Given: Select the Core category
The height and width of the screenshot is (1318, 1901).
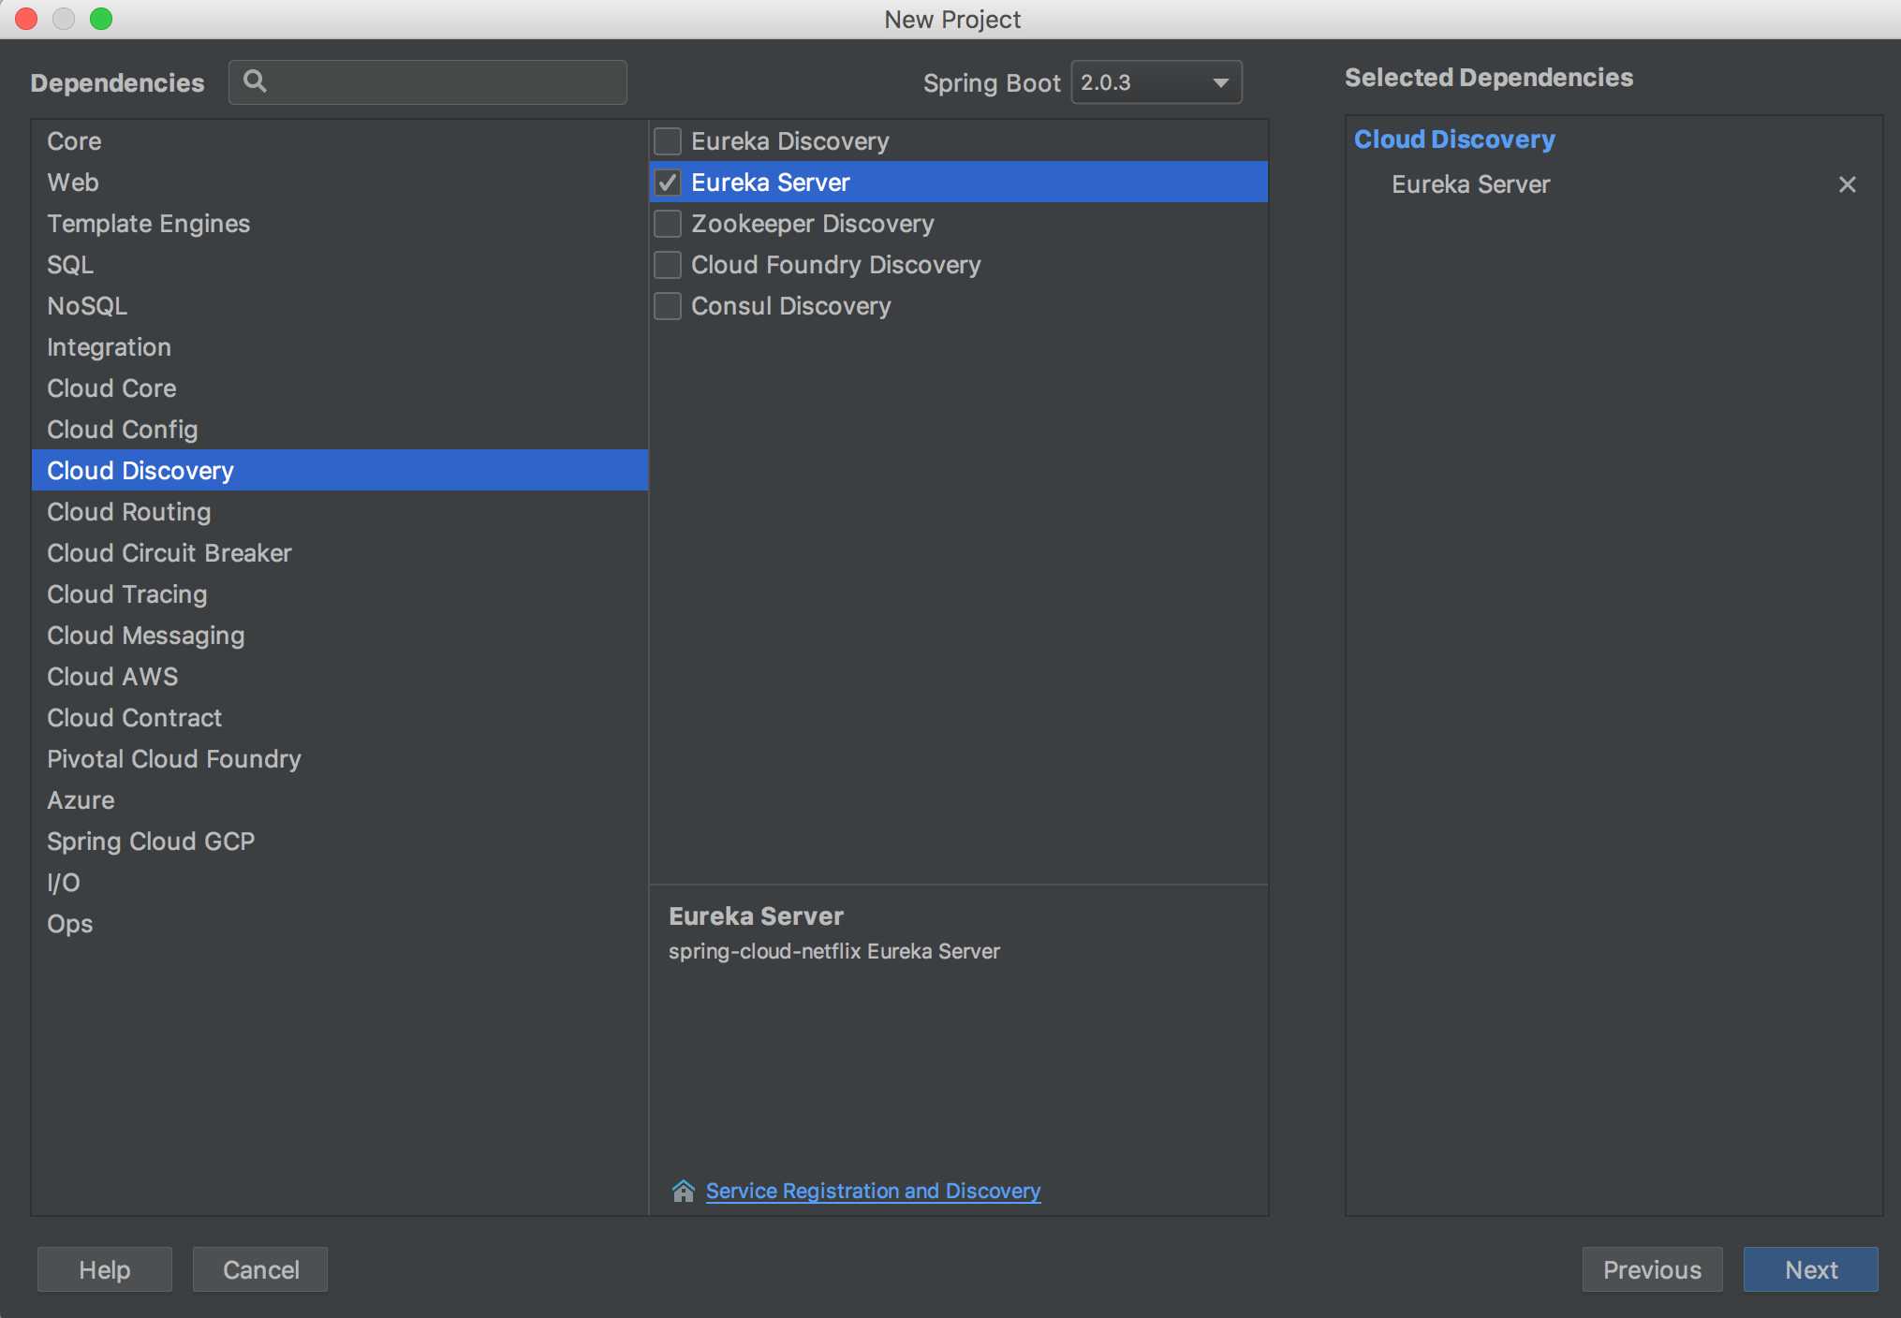Looking at the screenshot, I should [x=340, y=141].
